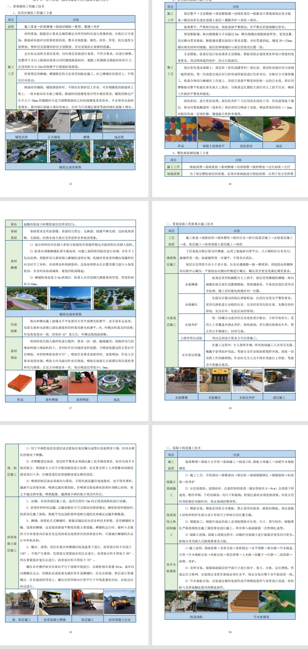Open the 水稳摊铺 paver machine photo
Viewport: 308px width, 649px height.
pyautogui.click(x=181, y=380)
